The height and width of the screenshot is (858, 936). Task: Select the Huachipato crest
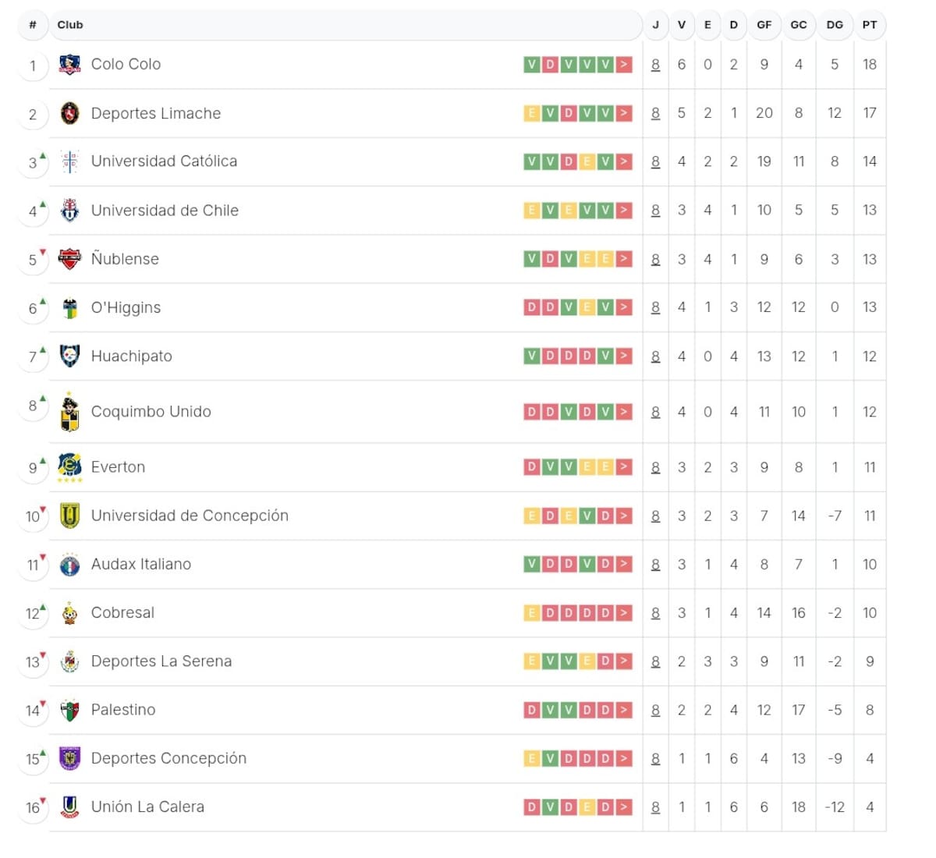tap(70, 356)
